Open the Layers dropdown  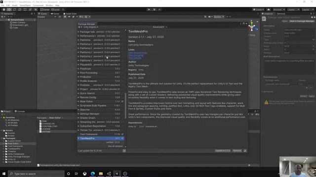click(293, 10)
